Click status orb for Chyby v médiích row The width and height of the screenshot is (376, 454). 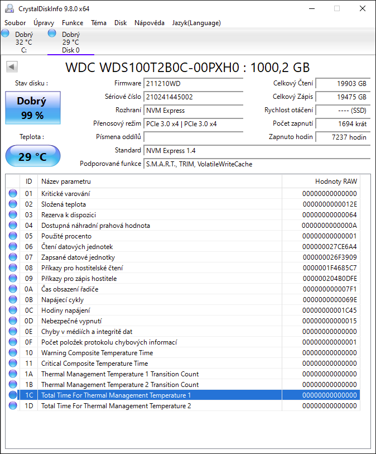pos(13,331)
